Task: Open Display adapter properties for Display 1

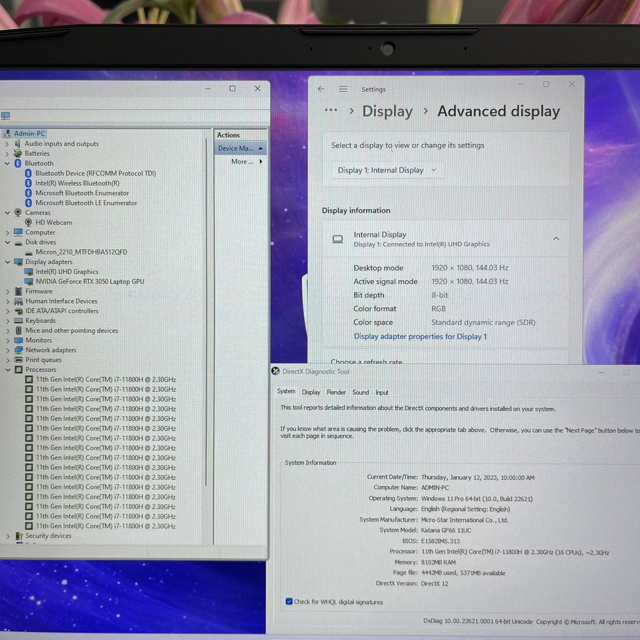Action: tap(420, 337)
